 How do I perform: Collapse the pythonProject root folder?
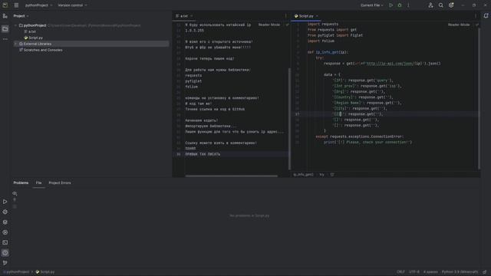15,25
